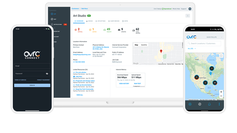Click the user avatar in laptop top bar
The image size is (237, 133).
tap(190, 9)
